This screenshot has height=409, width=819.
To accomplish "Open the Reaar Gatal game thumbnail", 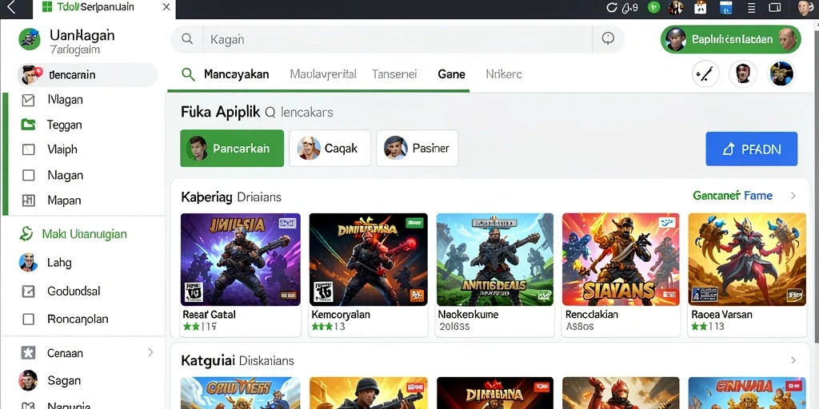I will tap(240, 260).
